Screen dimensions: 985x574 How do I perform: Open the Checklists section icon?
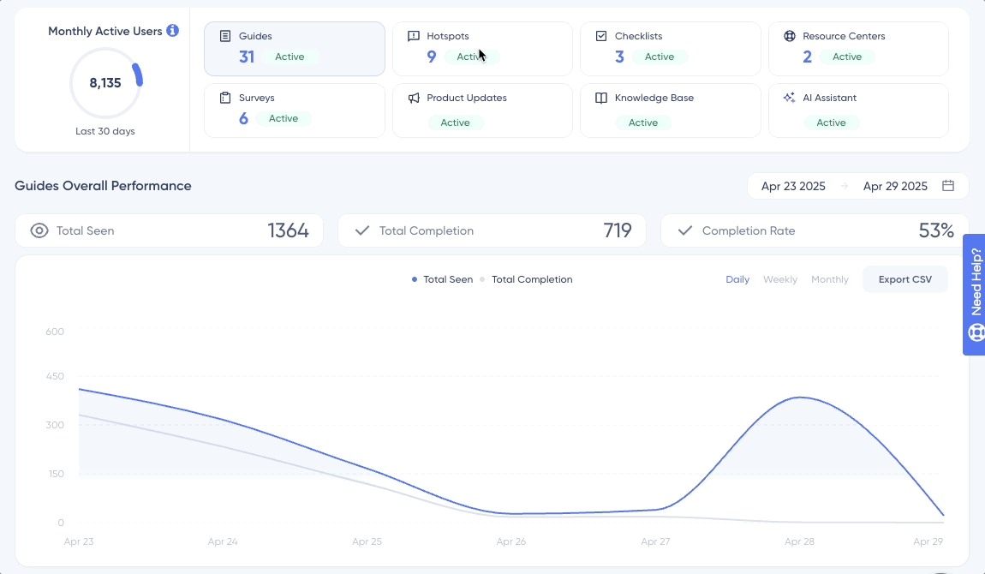pyautogui.click(x=601, y=36)
